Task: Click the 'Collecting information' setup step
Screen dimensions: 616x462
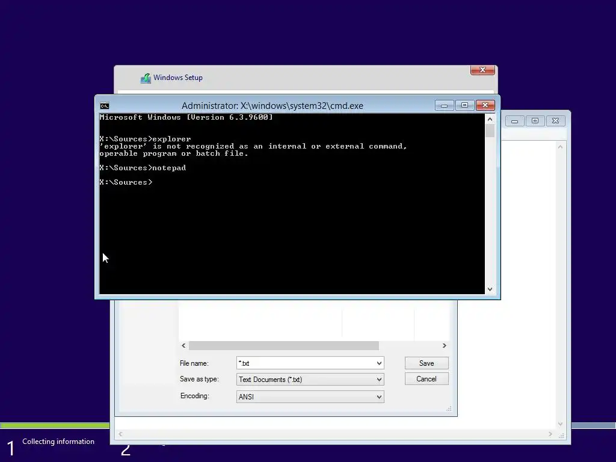Action: coord(58,442)
